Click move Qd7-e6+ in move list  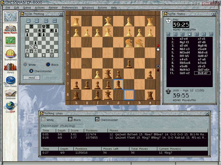[x=204, y=70]
